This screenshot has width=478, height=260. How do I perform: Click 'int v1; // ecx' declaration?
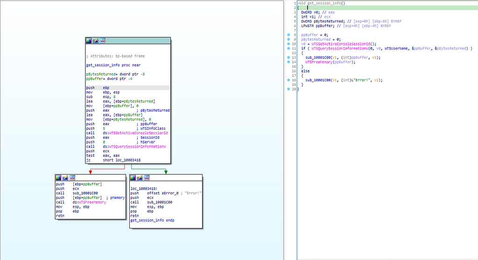tap(316, 17)
